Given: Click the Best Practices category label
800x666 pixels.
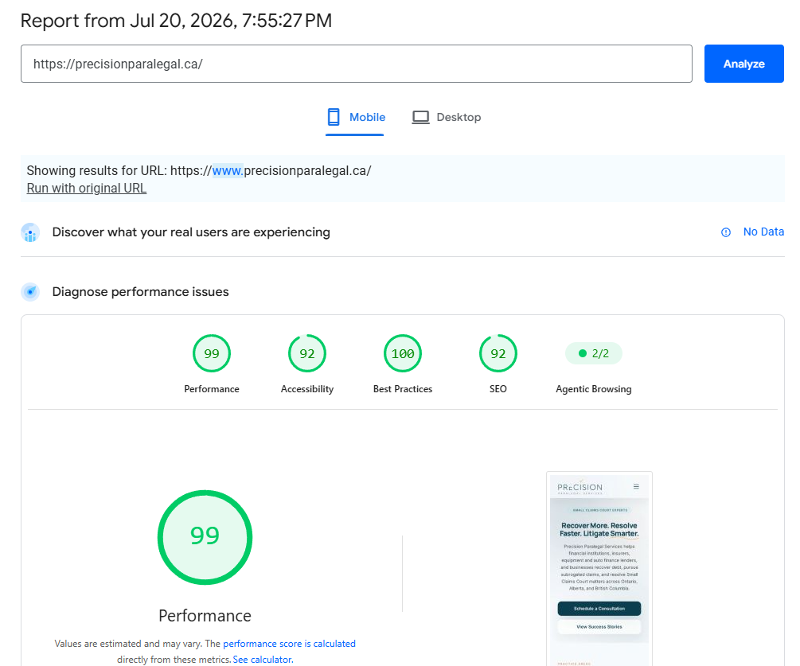Looking at the screenshot, I should [x=403, y=389].
